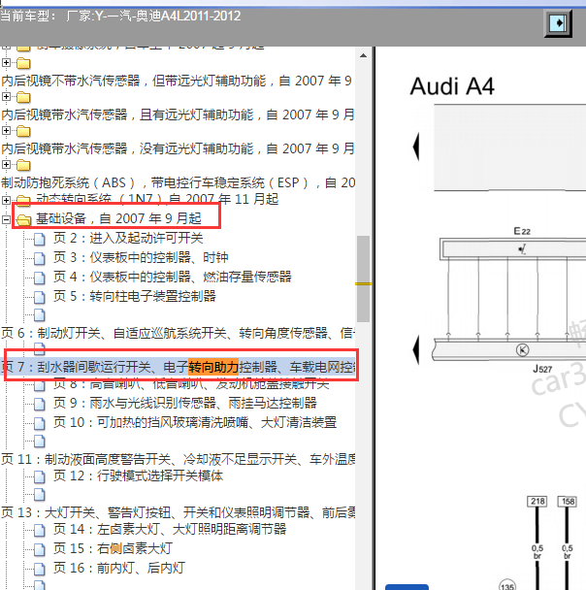This screenshot has width=586, height=590.
Task: Expand the folder above 内后视镜带水汽传感器，且有远光灯
Action: point(6,97)
